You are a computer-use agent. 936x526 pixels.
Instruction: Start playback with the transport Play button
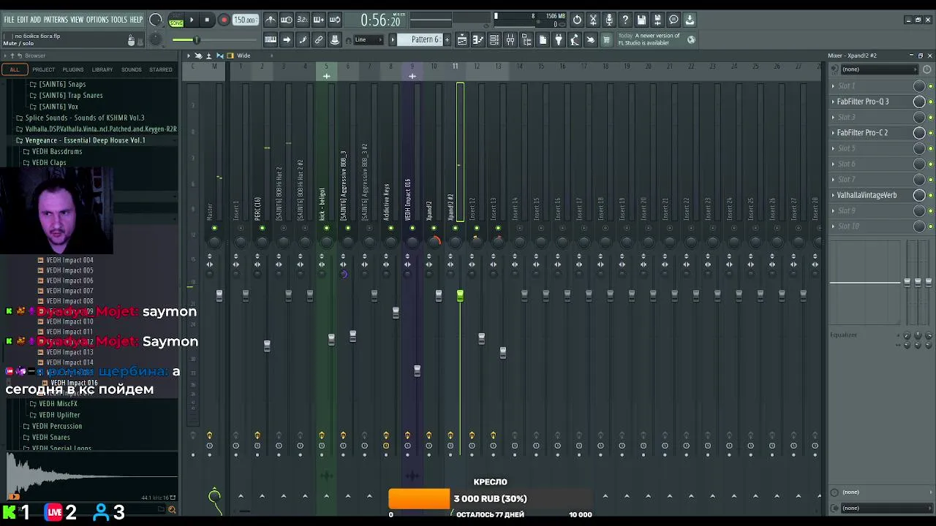[192, 20]
